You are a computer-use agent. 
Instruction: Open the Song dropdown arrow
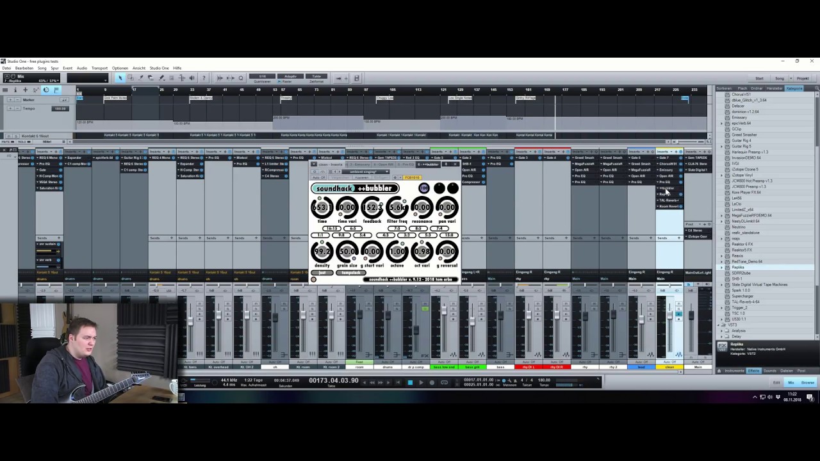click(791, 78)
